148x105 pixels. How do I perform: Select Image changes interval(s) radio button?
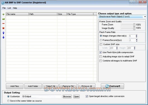pyautogui.click(x=101, y=36)
